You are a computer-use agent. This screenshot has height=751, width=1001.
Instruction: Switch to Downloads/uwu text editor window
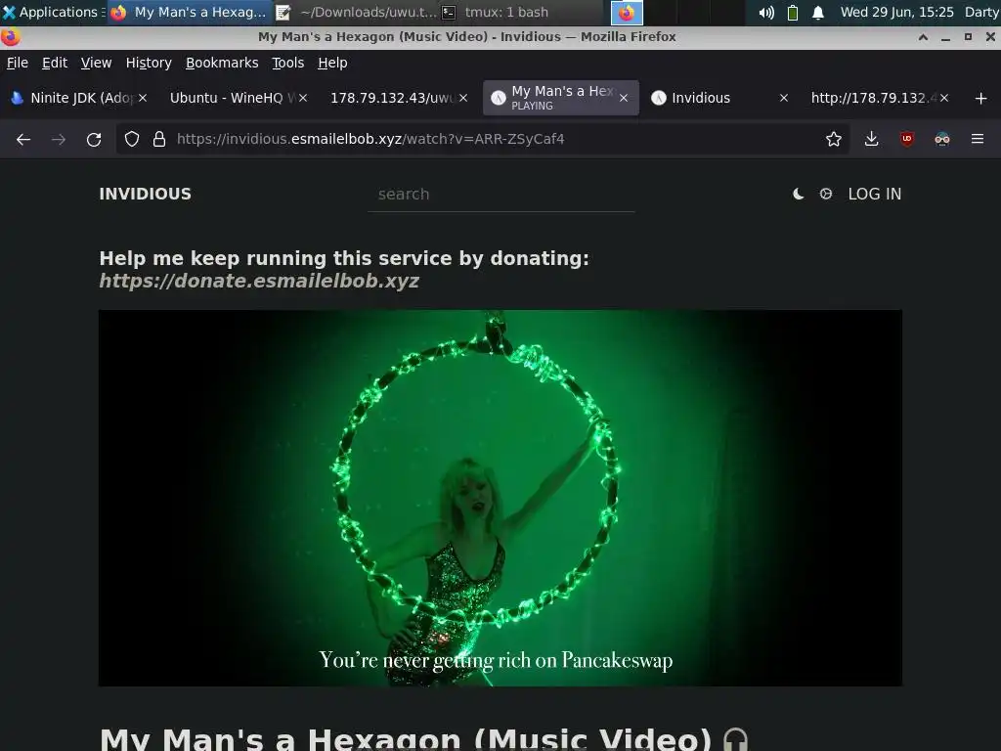[x=358, y=12]
